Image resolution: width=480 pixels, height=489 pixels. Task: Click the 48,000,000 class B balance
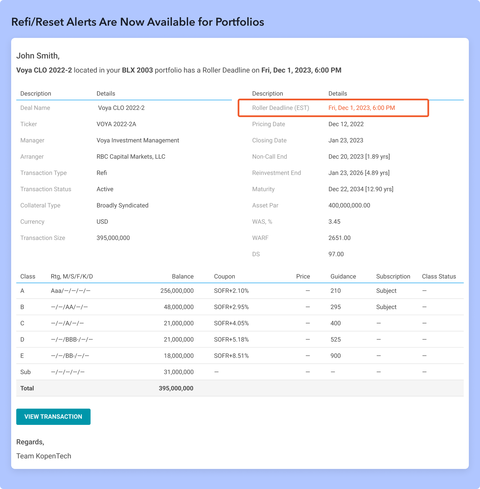[x=179, y=307]
